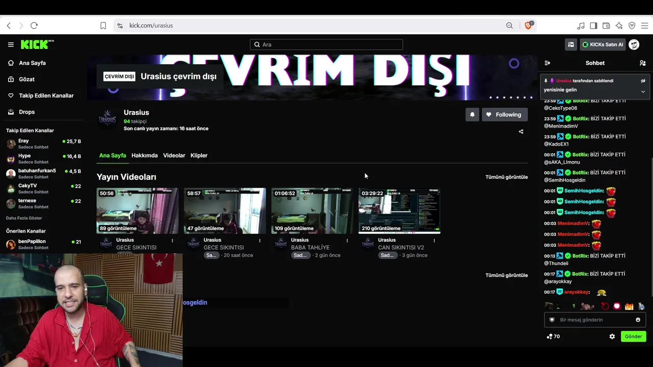Focus the Ara search field
Screen dimensions: 653x367
coord(326,44)
